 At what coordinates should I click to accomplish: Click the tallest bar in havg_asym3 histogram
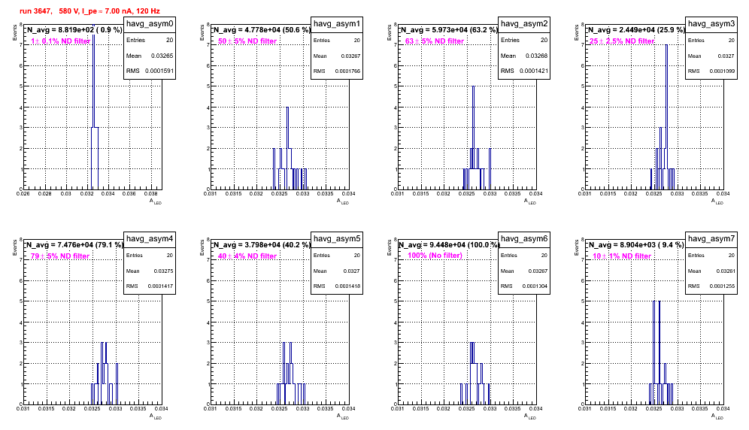(666, 117)
